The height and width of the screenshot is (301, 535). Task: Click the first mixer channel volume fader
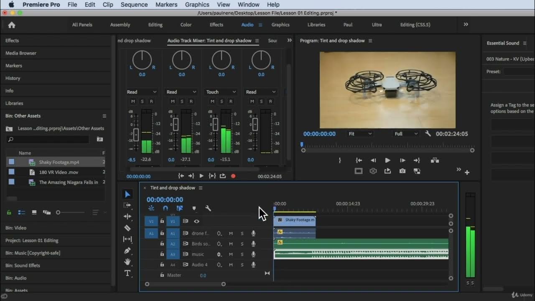[136, 135]
